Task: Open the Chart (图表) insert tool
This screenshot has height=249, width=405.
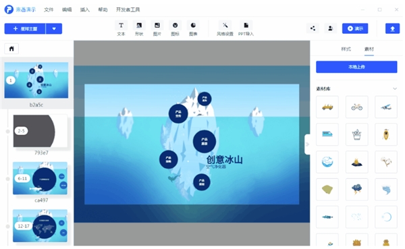Action: (x=193, y=28)
